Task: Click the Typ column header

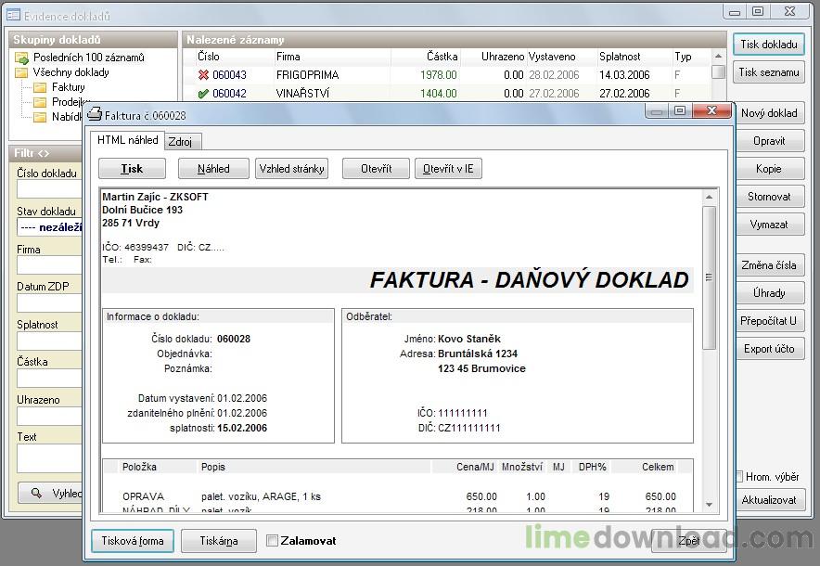Action: 683,57
